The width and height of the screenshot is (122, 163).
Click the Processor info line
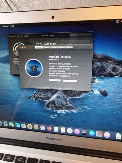tap(63, 66)
